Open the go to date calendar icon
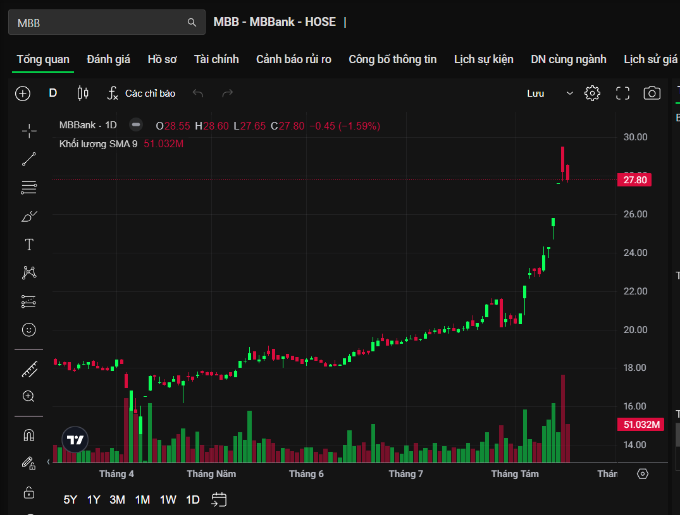Image resolution: width=680 pixels, height=515 pixels. tap(219, 499)
